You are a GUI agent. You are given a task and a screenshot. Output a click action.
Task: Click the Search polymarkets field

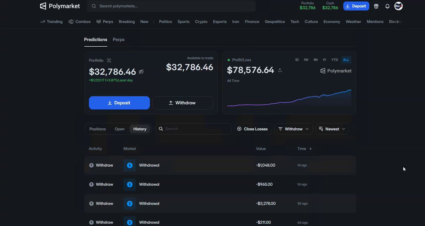point(172,6)
